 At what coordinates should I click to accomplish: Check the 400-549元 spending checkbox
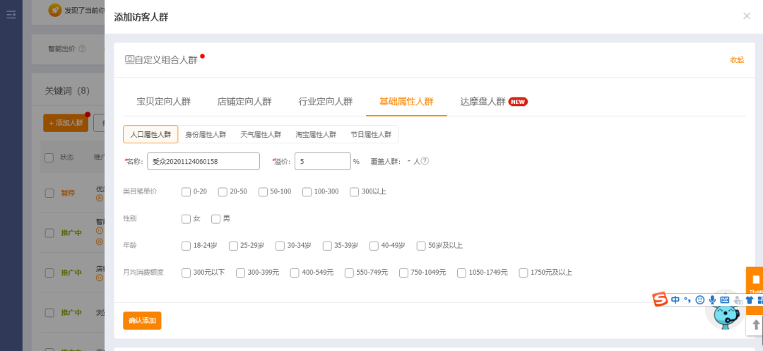point(295,273)
